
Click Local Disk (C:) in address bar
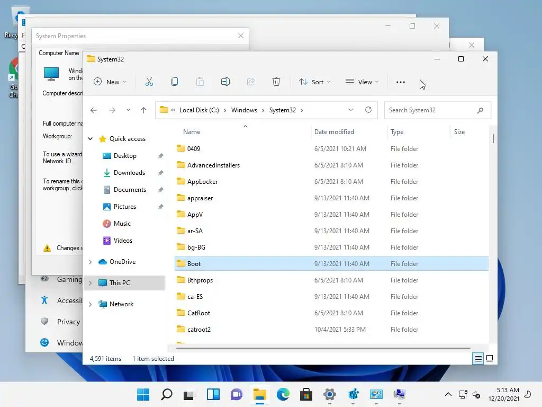(199, 110)
